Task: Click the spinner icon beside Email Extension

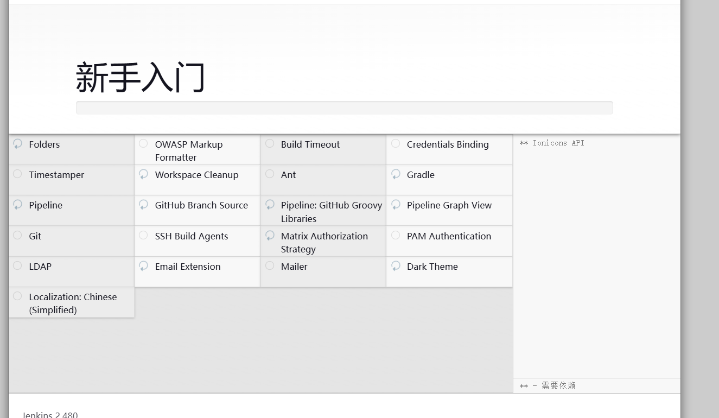Action: 144,266
